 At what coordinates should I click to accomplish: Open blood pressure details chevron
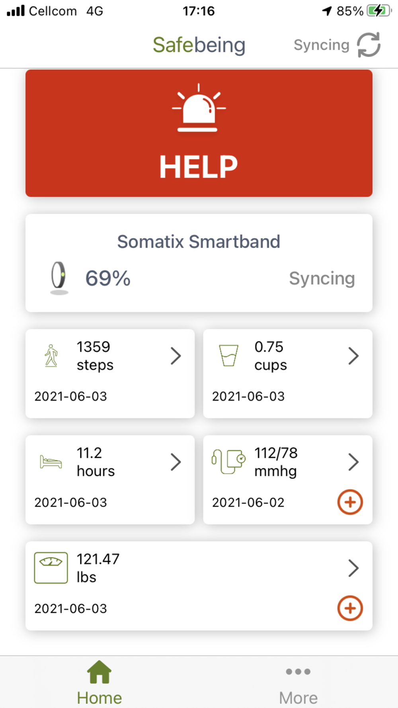(x=353, y=462)
